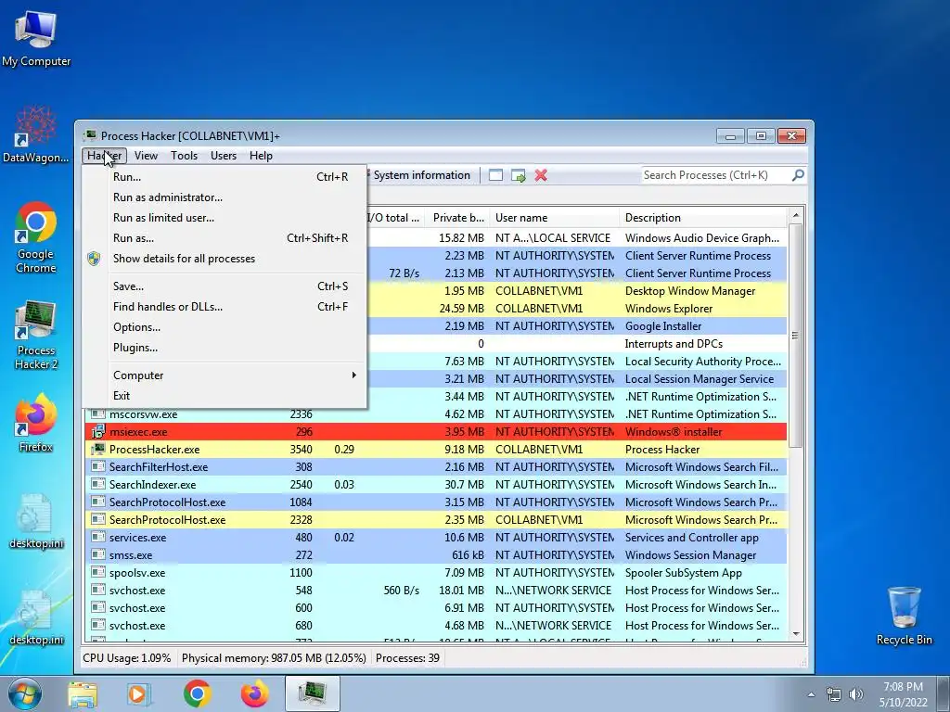Click the Interrupts and DPCs row

[x=575, y=344]
